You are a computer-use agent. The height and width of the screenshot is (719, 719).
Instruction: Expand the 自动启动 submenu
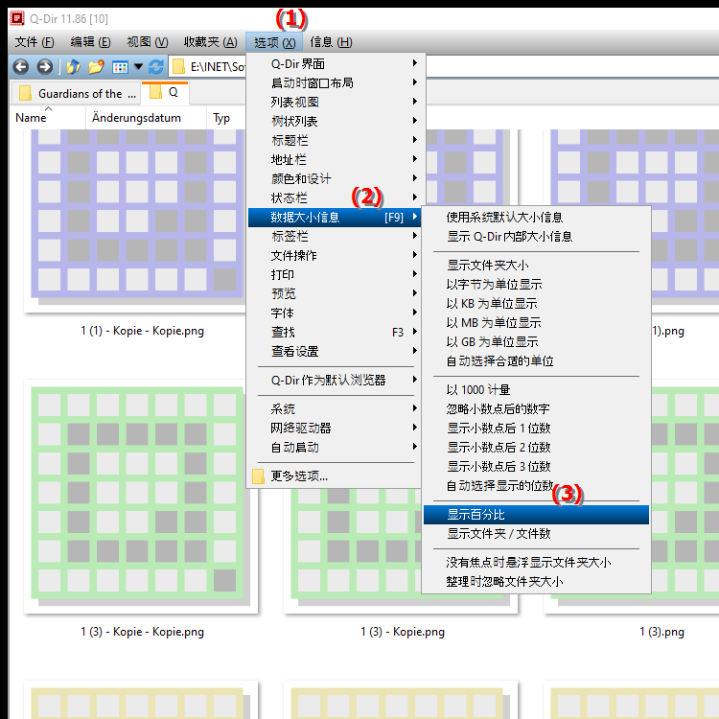click(x=335, y=447)
